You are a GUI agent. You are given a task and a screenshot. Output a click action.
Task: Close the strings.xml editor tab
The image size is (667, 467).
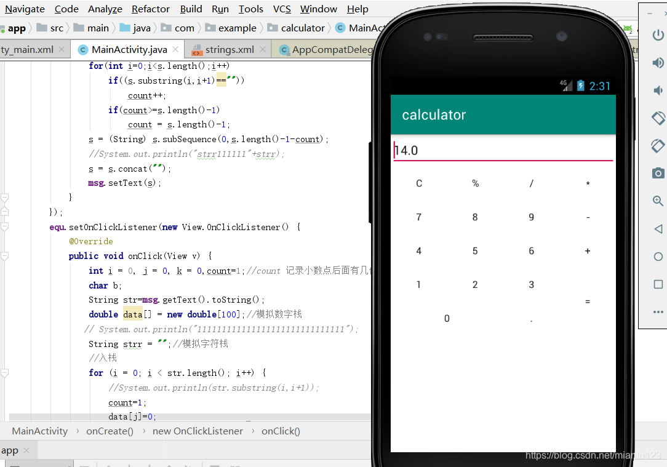[263, 49]
